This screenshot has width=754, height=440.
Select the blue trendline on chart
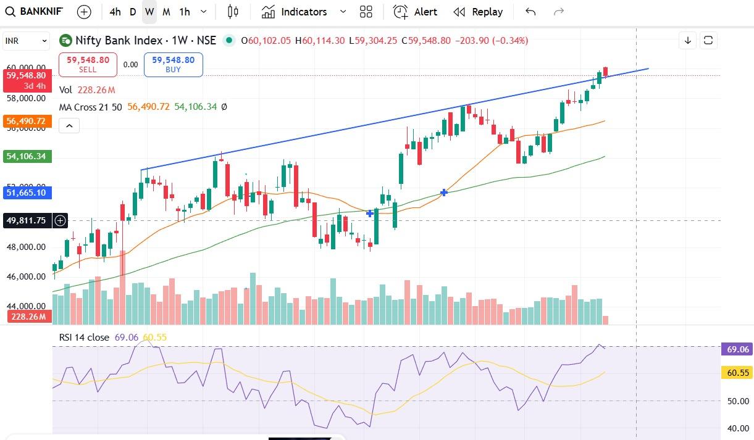tap(395, 119)
